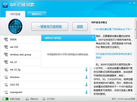Viewport: 137px width, 102px height.
Task: Select the ncpssguest network name
Action: (16, 92)
